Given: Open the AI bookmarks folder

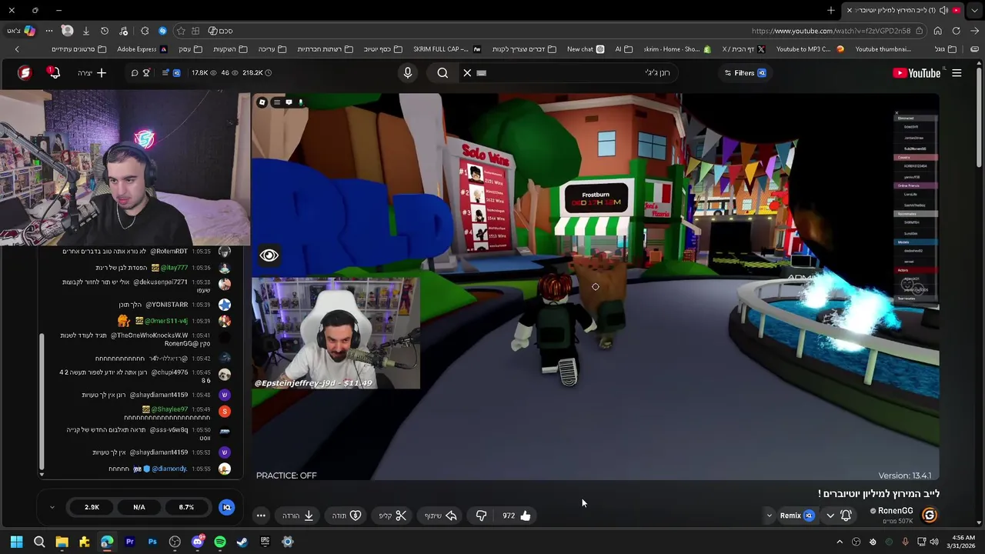Looking at the screenshot, I should click(x=623, y=49).
